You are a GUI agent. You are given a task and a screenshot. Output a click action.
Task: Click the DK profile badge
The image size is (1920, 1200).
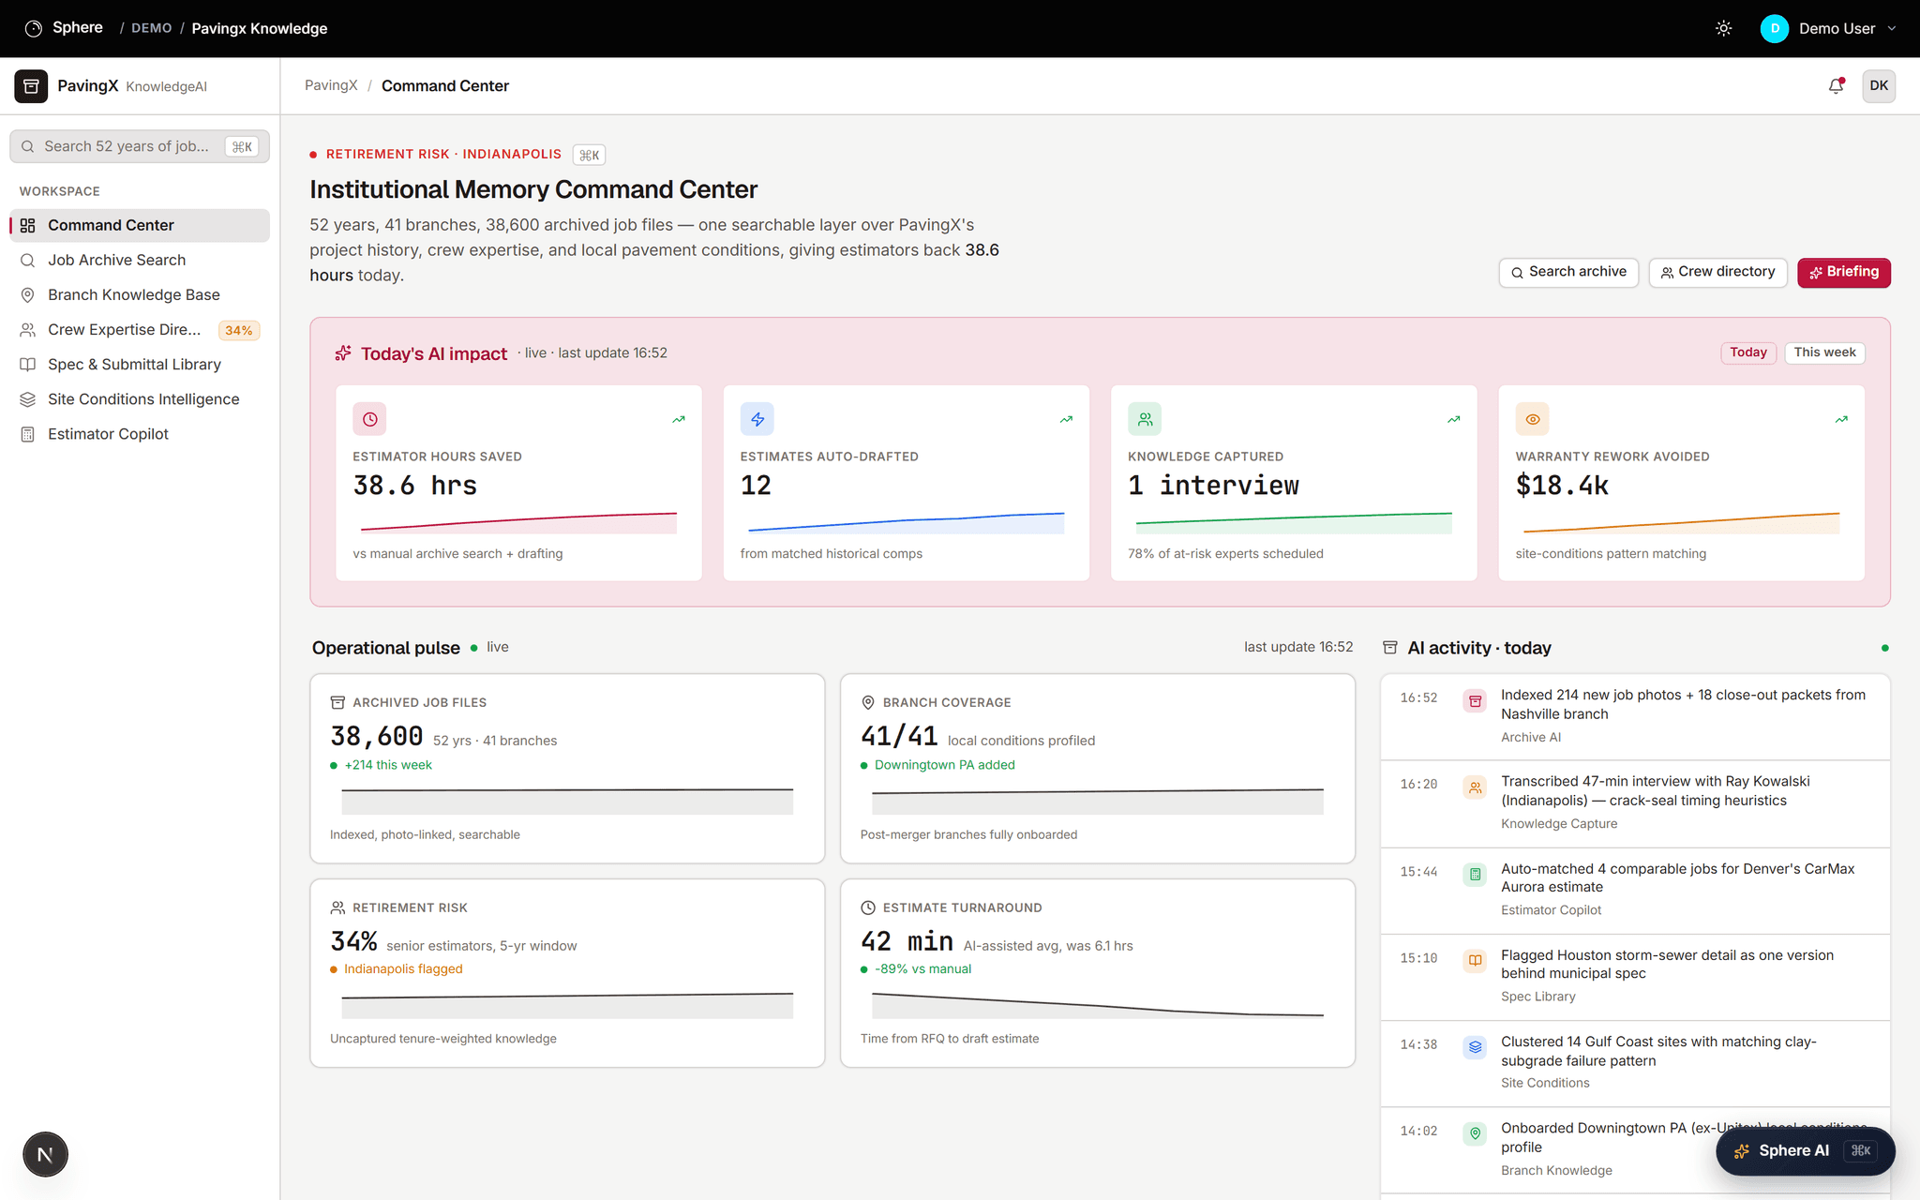[1879, 86]
